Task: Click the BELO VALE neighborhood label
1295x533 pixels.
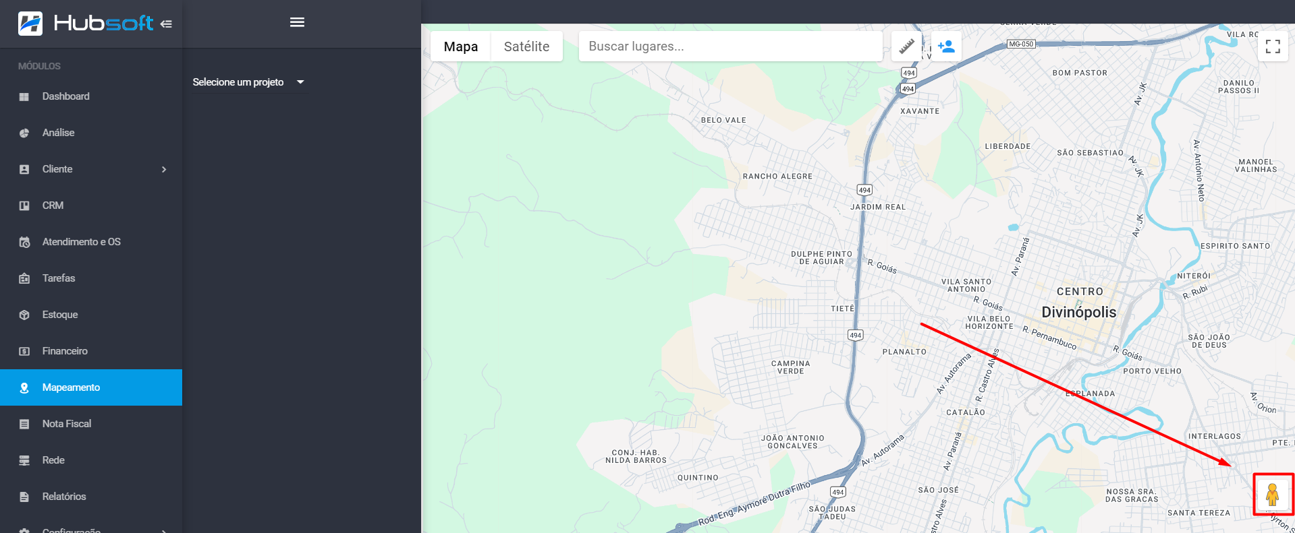Action: tap(723, 120)
